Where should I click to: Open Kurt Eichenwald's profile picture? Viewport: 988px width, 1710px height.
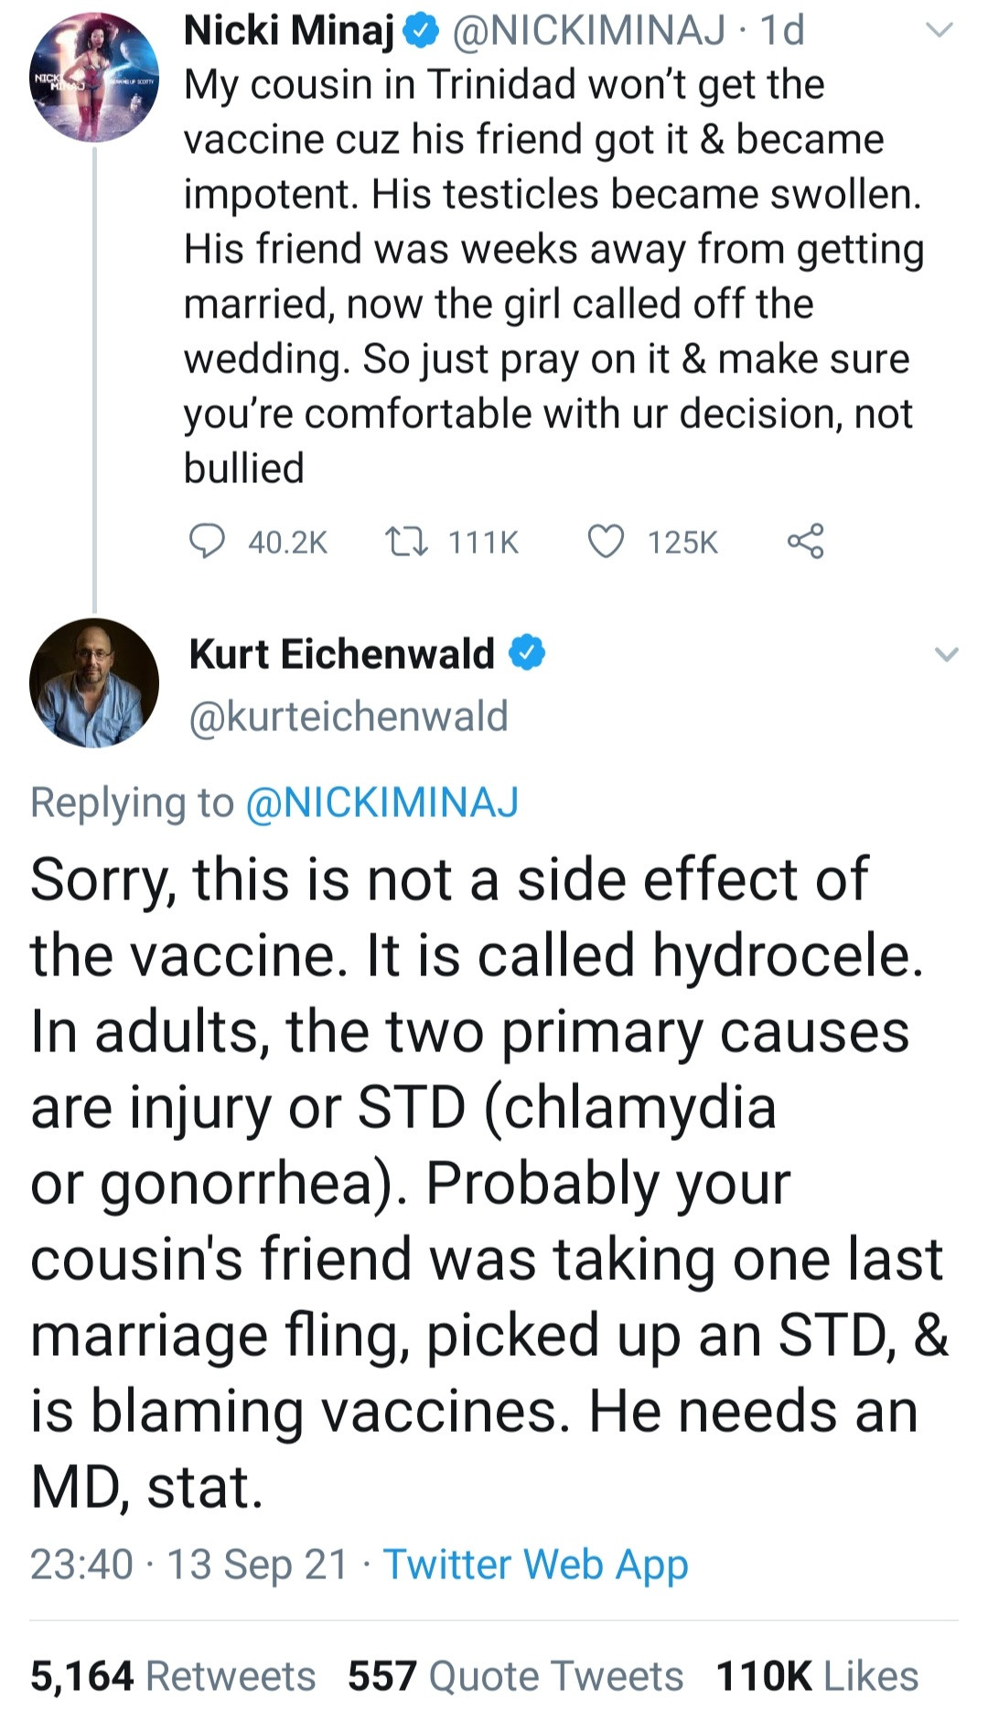(x=94, y=683)
